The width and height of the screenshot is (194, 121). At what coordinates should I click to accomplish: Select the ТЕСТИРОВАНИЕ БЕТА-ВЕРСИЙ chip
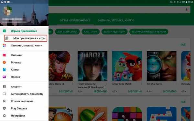(x=149, y=32)
